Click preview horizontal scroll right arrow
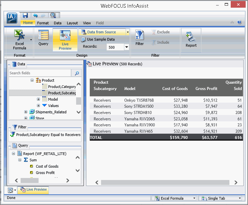 click(x=236, y=182)
